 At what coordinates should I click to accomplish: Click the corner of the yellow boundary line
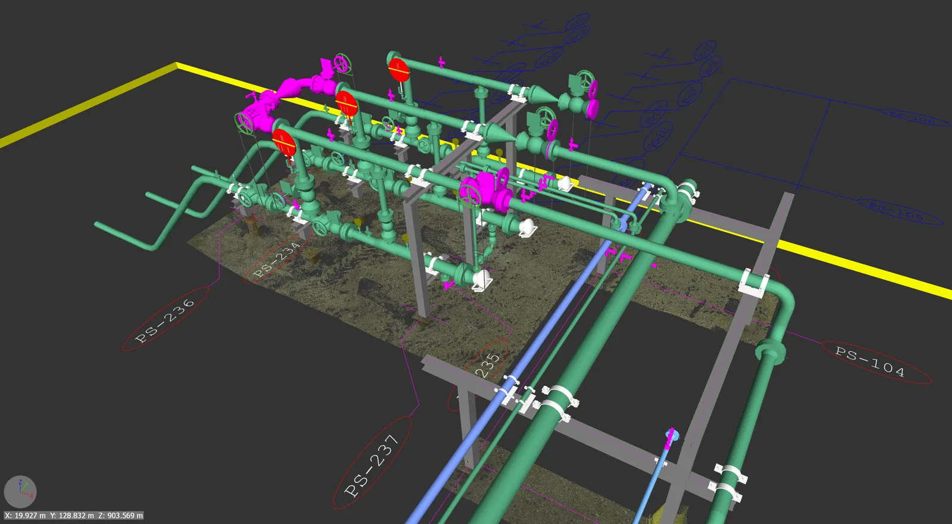(x=177, y=65)
